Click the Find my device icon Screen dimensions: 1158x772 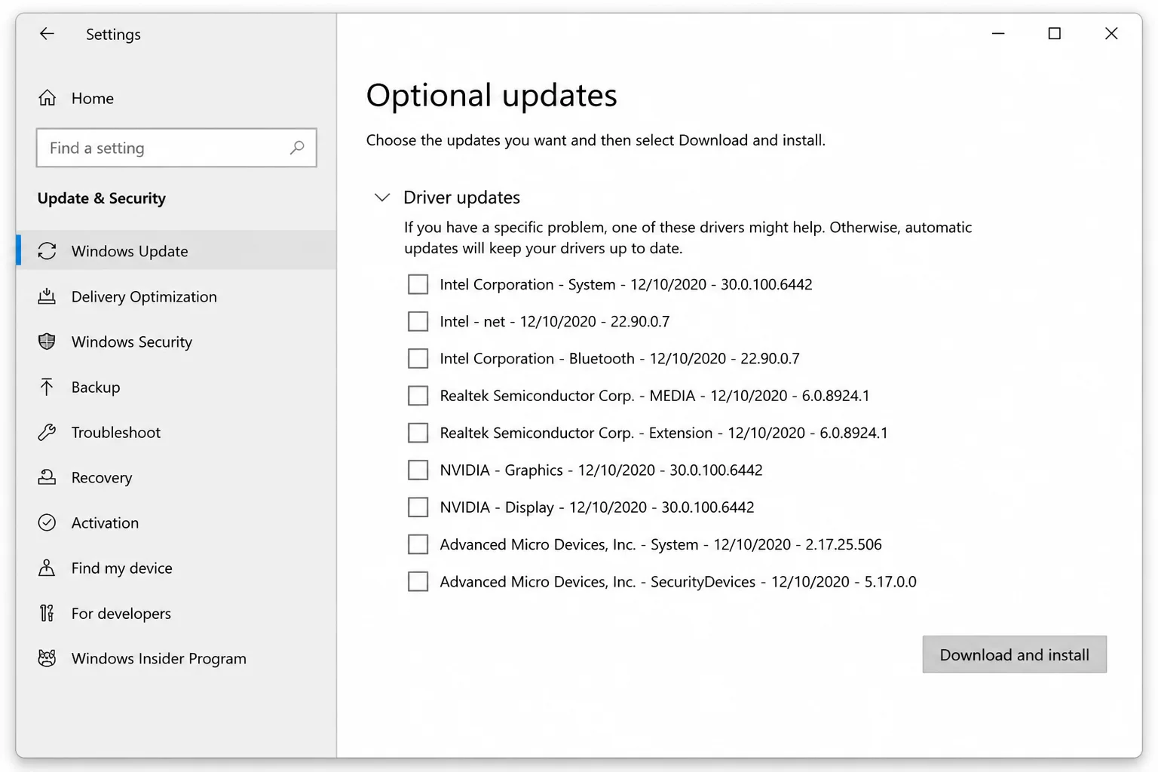point(47,568)
